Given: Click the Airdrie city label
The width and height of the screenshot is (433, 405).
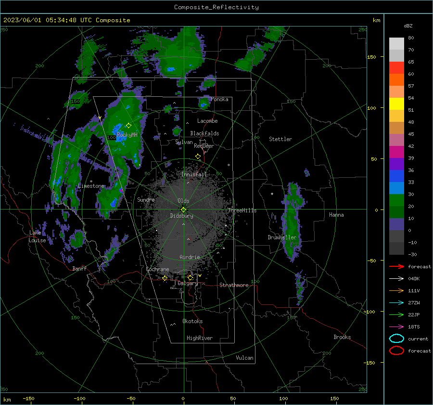Looking at the screenshot, I should (x=190, y=257).
